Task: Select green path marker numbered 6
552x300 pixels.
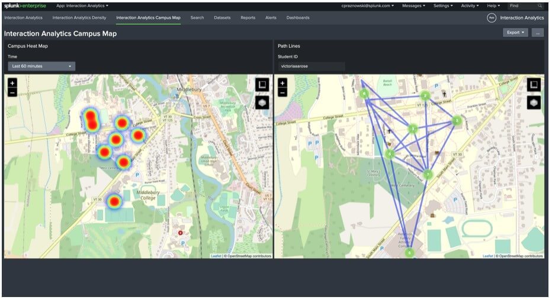Action: 364,93
